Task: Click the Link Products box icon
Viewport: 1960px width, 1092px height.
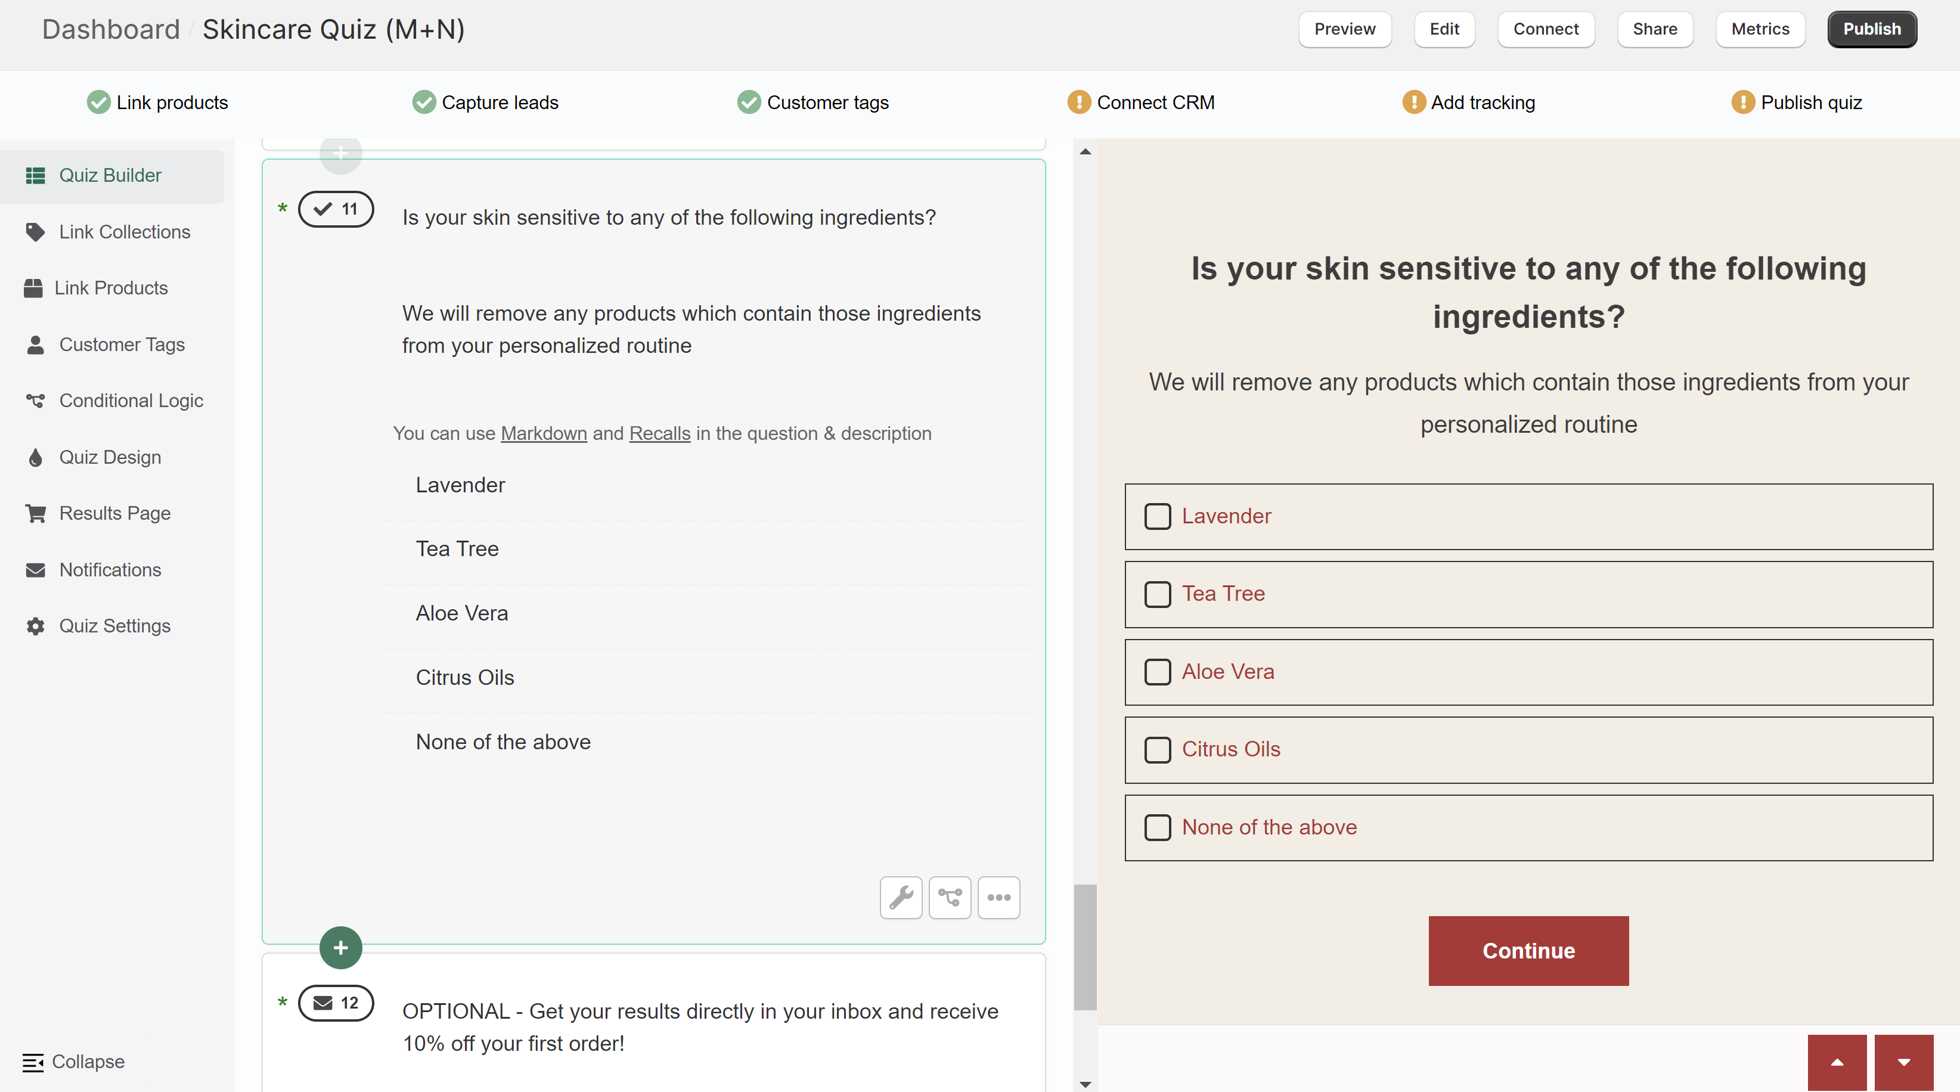Action: (x=33, y=288)
